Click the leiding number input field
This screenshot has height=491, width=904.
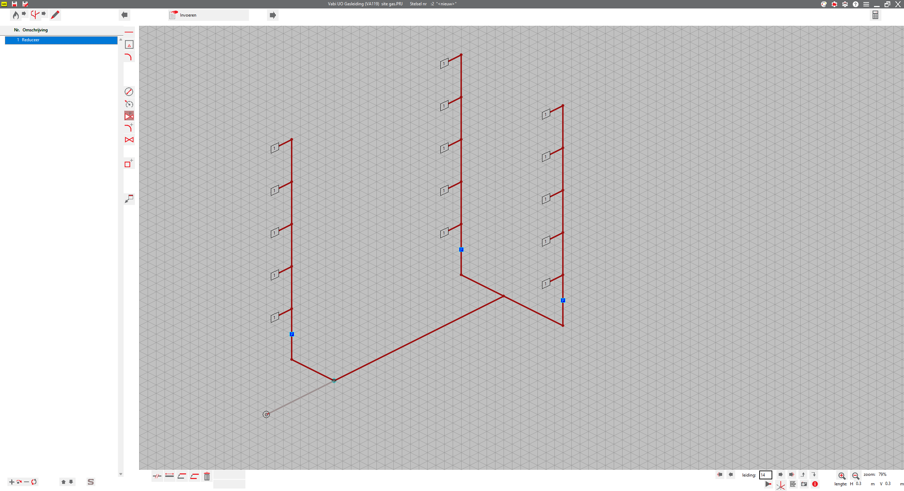tap(765, 475)
